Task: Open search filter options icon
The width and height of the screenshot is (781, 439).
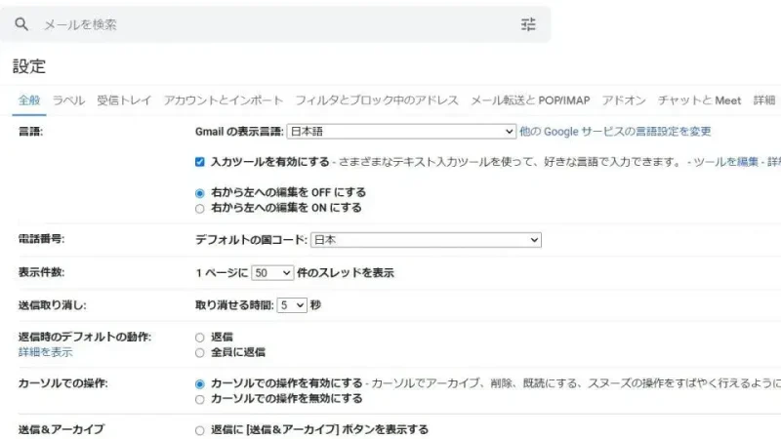Action: click(x=528, y=24)
